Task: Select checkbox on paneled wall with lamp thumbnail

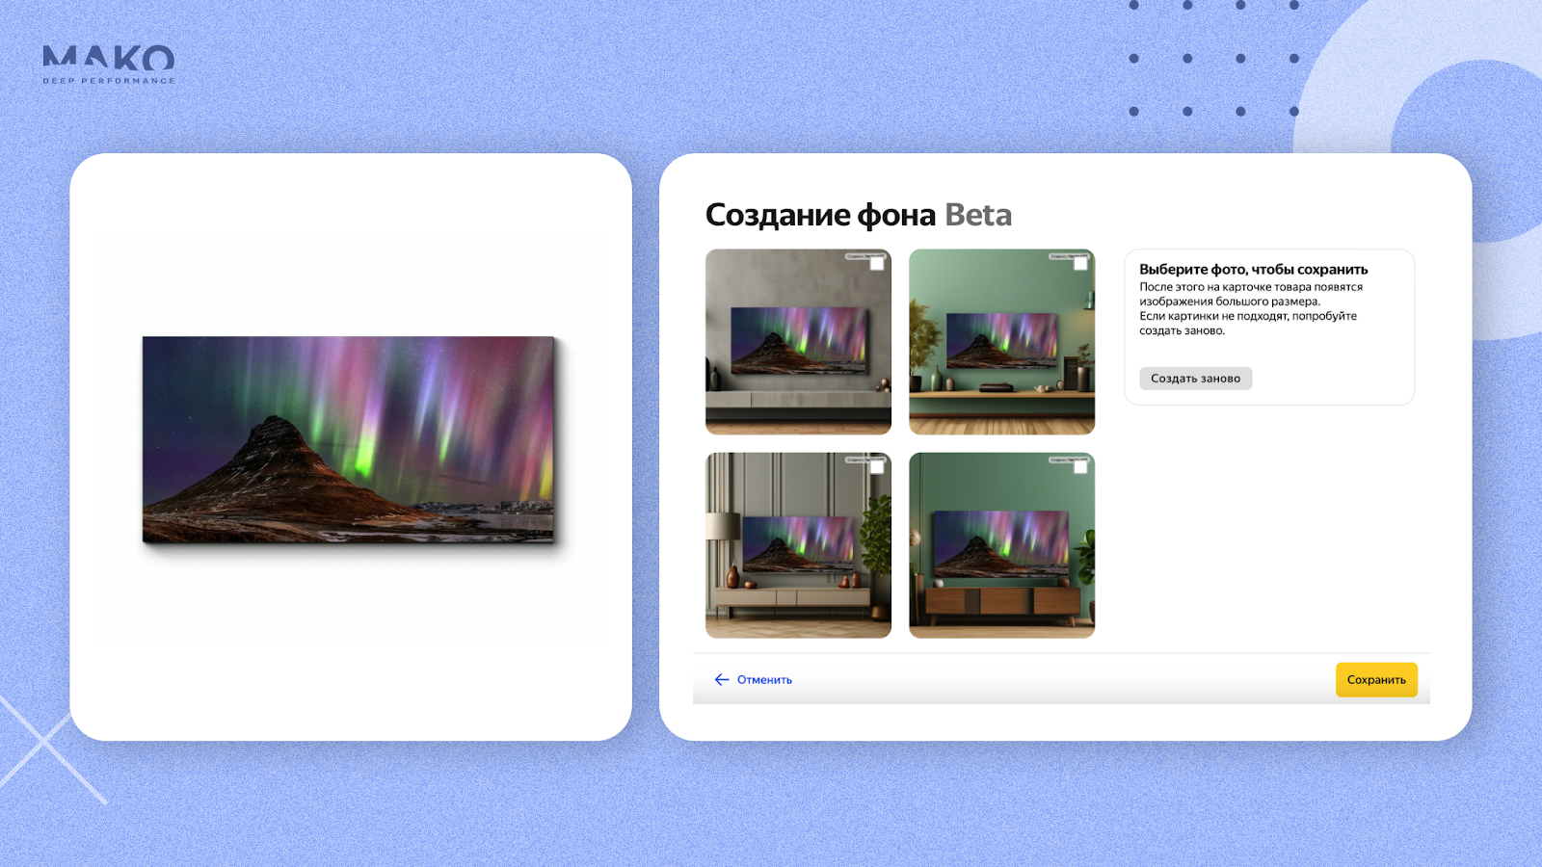Action: point(877,467)
